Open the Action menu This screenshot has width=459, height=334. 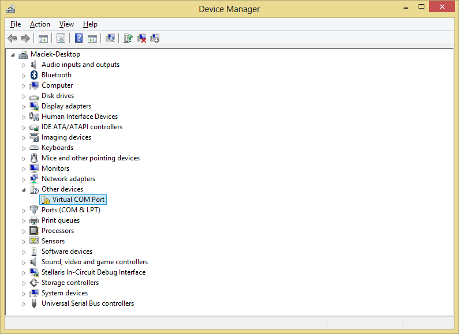40,24
